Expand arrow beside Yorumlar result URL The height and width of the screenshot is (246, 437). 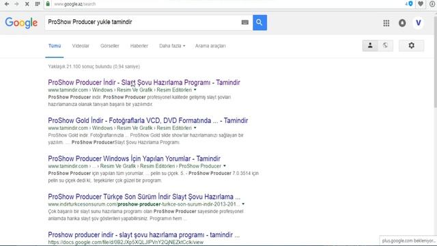click(225, 166)
